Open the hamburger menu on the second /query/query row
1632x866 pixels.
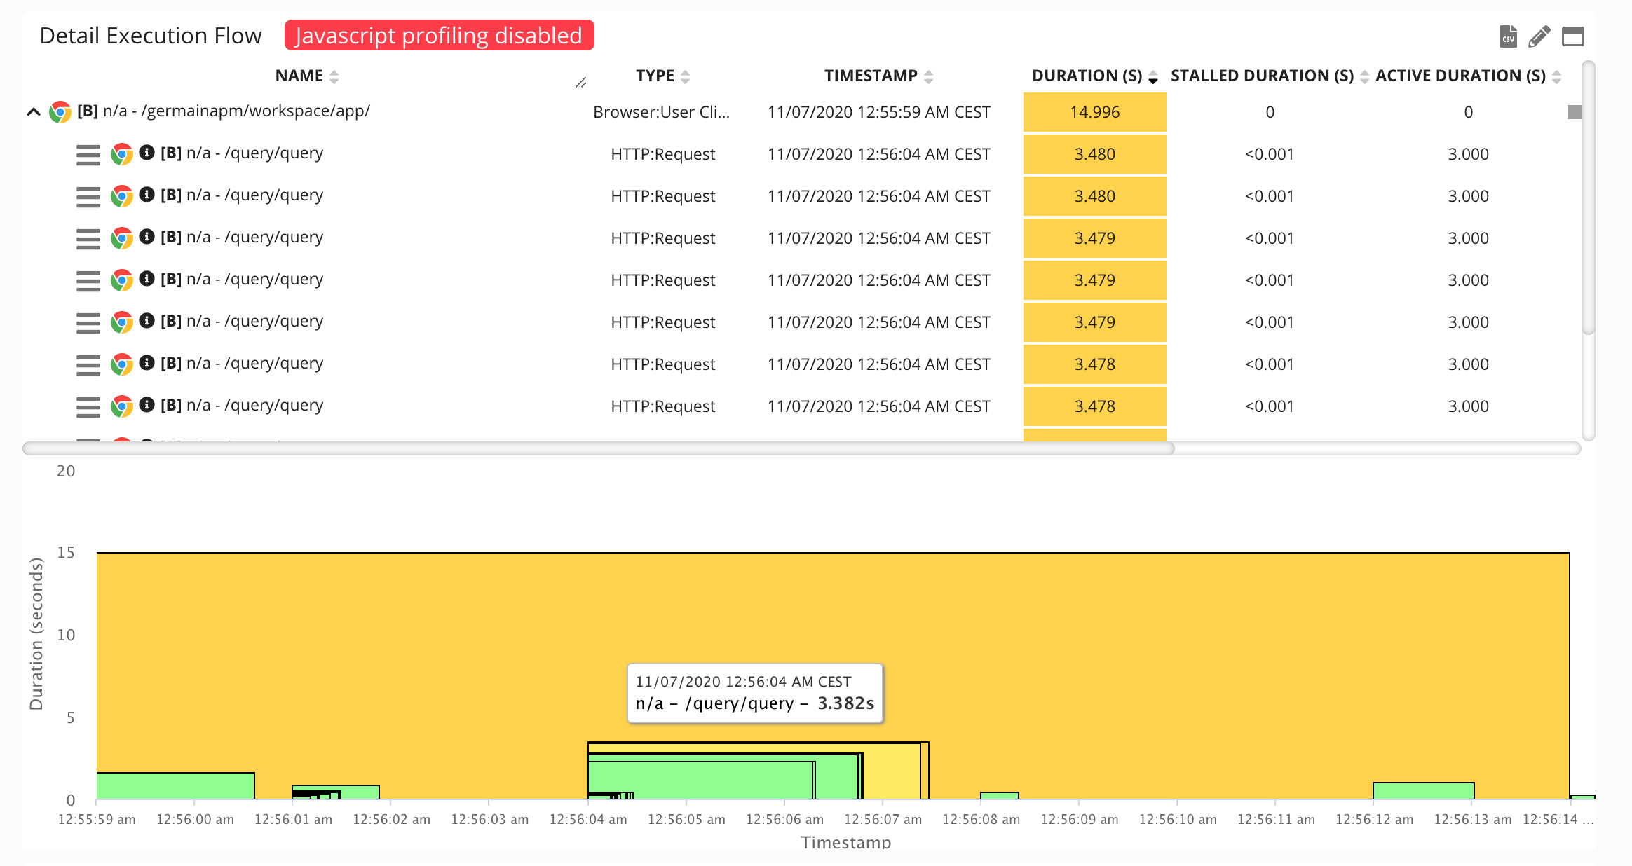pos(88,195)
